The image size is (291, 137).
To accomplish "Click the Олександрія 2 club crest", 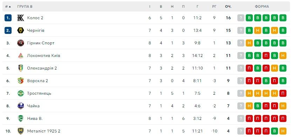I will click(21, 68).
